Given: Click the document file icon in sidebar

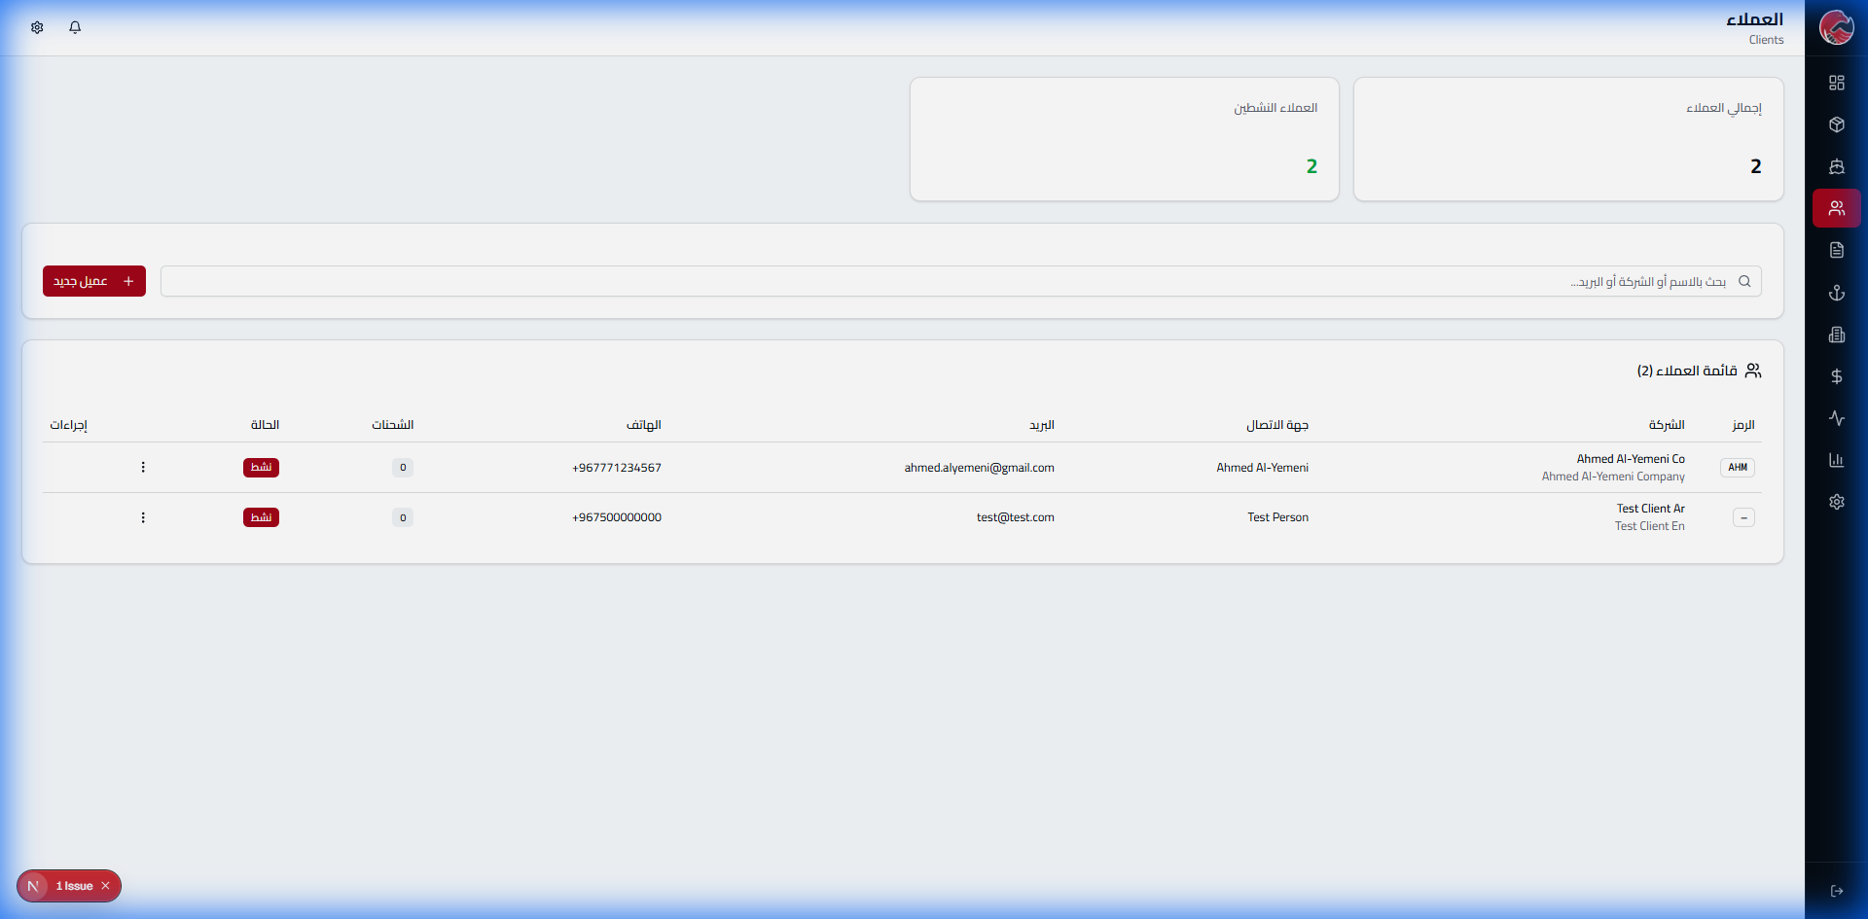Looking at the screenshot, I should click(1836, 250).
